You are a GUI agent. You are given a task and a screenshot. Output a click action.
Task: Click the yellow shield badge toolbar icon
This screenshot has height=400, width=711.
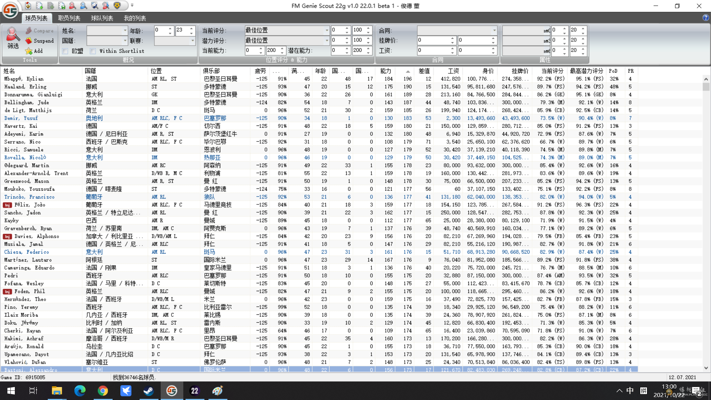[117, 6]
